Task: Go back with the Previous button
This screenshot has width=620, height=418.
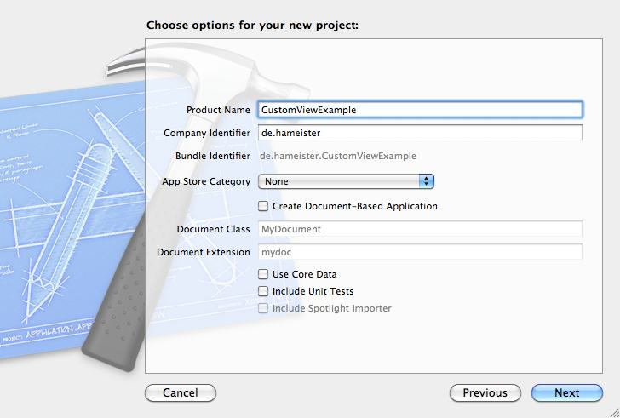Action: [x=485, y=393]
